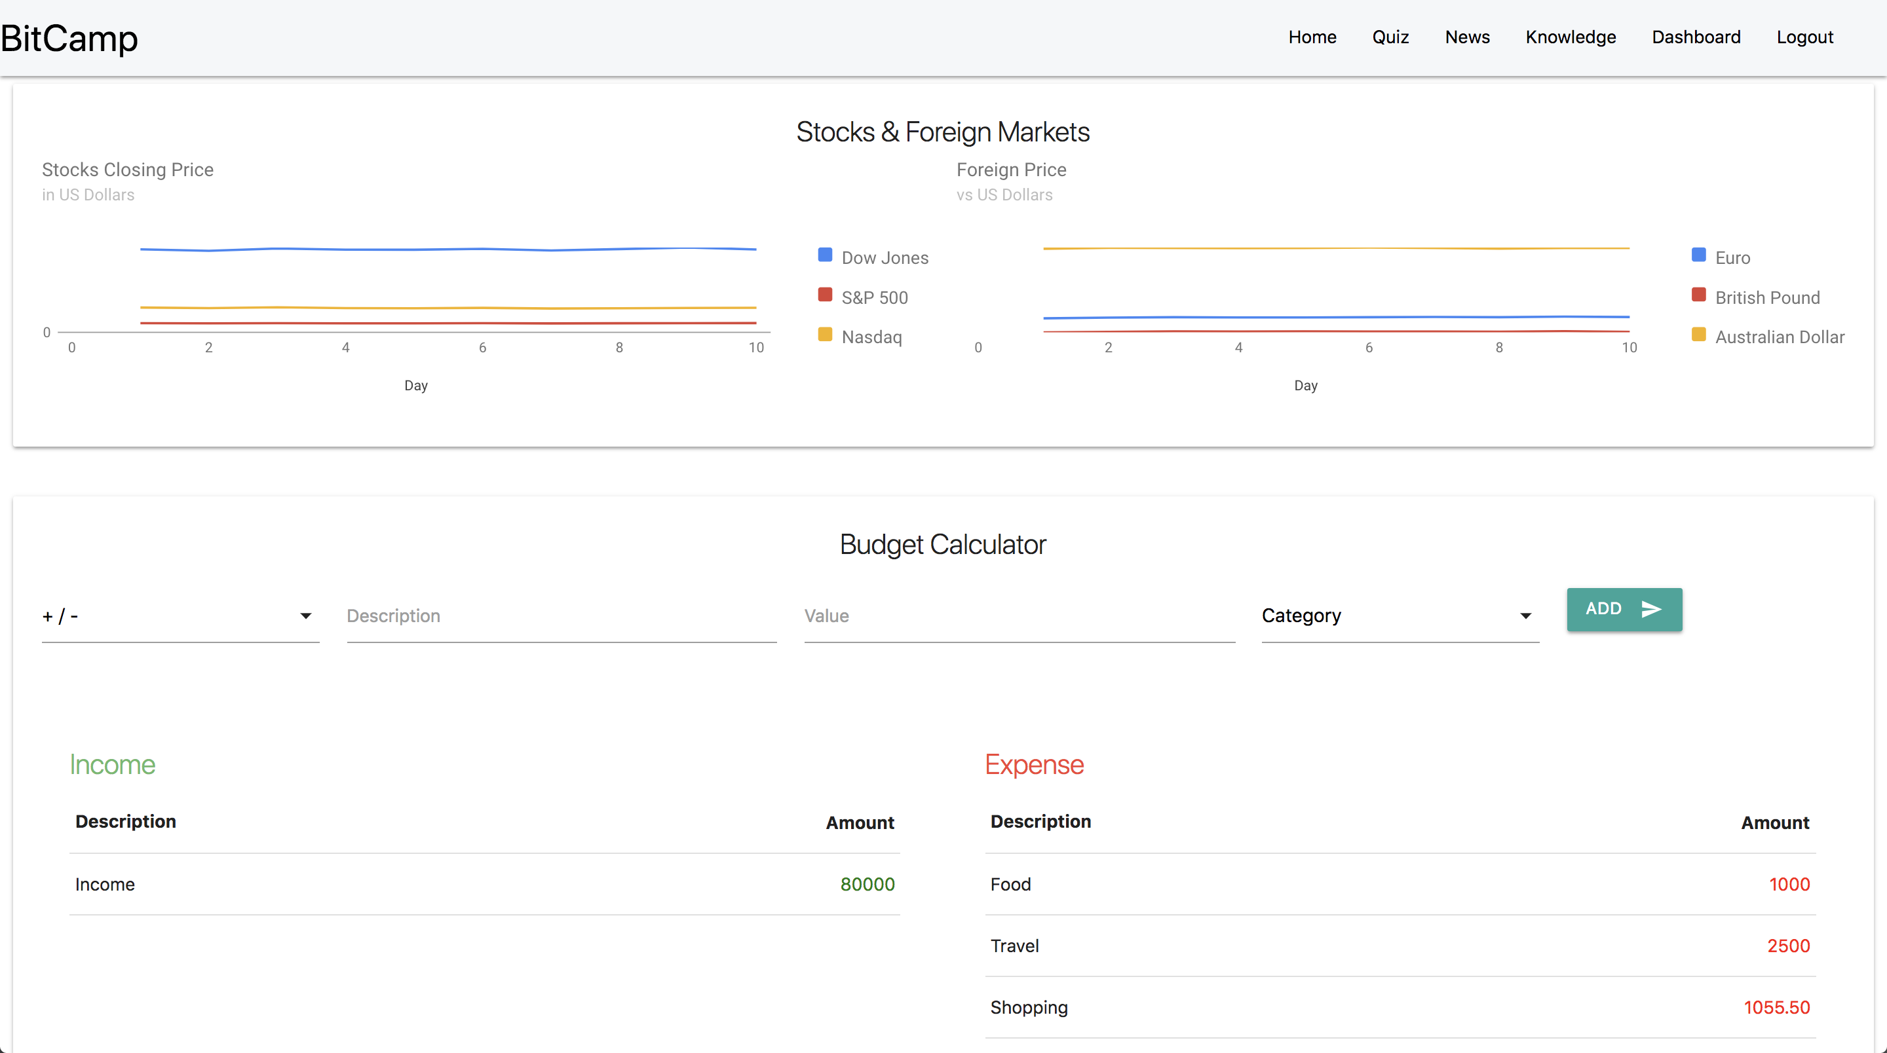Image resolution: width=1887 pixels, height=1053 pixels.
Task: Click the BitCamp logo
Action: tap(69, 38)
